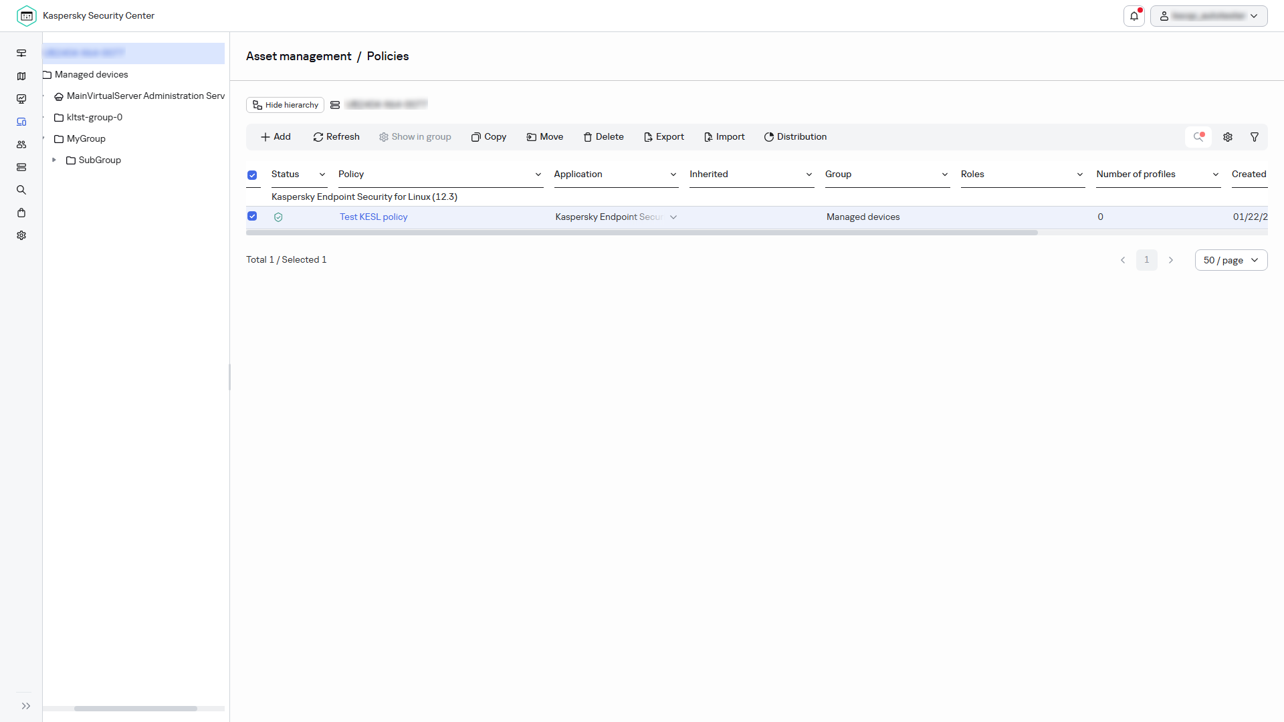Open the Discovery search sidebar icon
The height and width of the screenshot is (722, 1284).
[x=21, y=190]
